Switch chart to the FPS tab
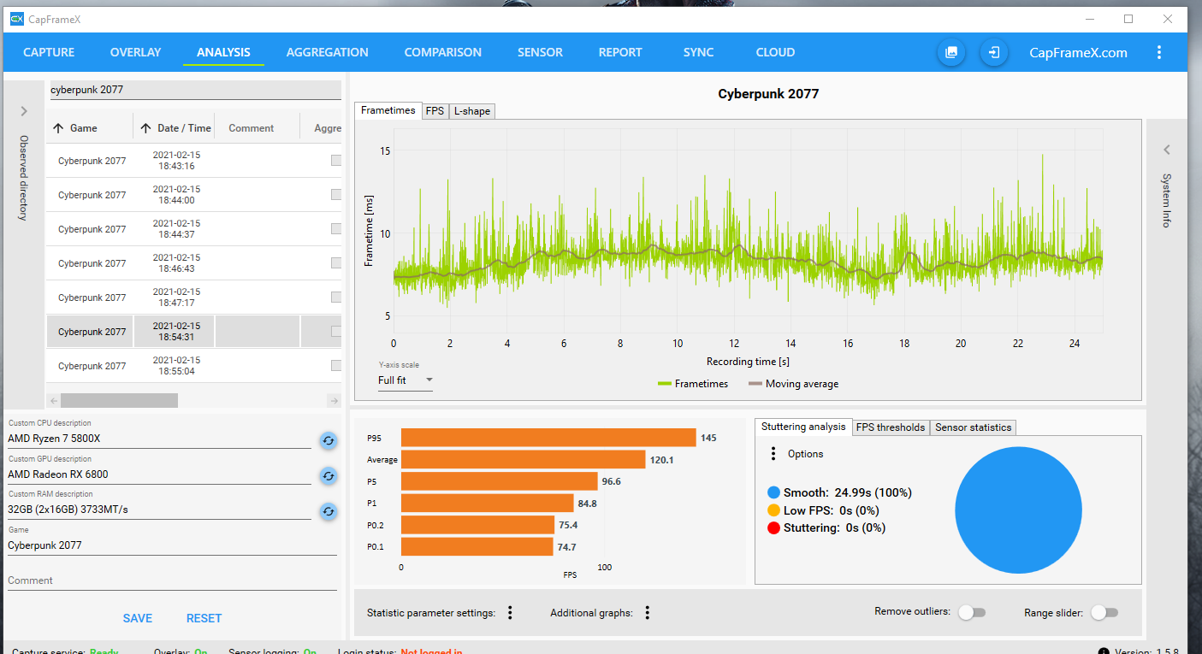This screenshot has width=1202, height=654. [x=435, y=111]
